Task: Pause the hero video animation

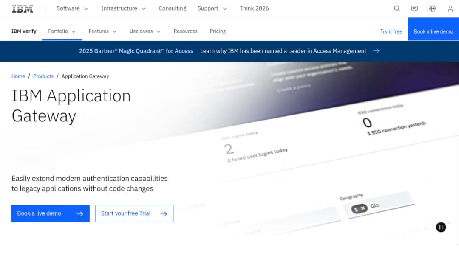Action: (441, 227)
